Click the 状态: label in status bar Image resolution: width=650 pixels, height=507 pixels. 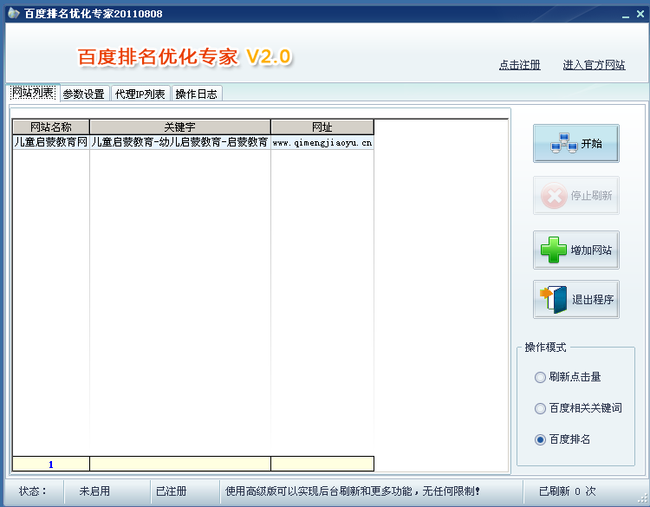pyautogui.click(x=33, y=491)
